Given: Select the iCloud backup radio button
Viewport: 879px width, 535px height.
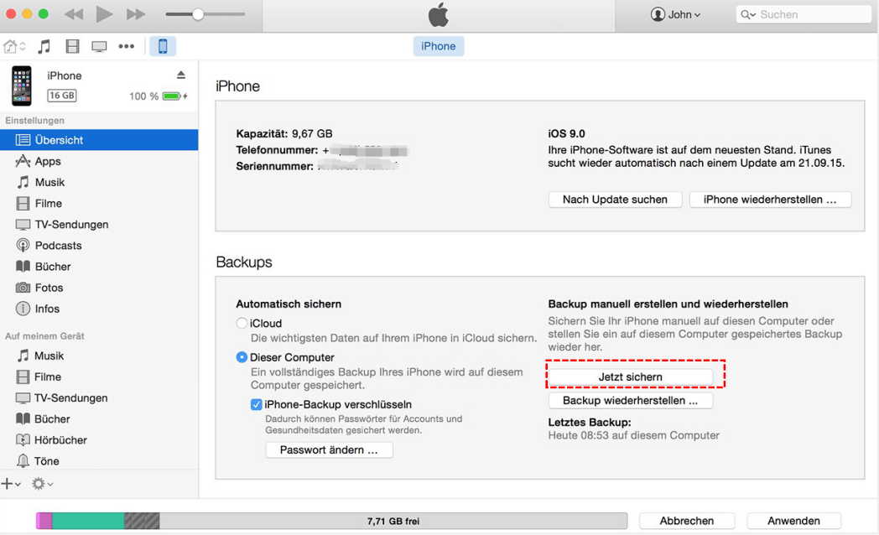Looking at the screenshot, I should (242, 324).
